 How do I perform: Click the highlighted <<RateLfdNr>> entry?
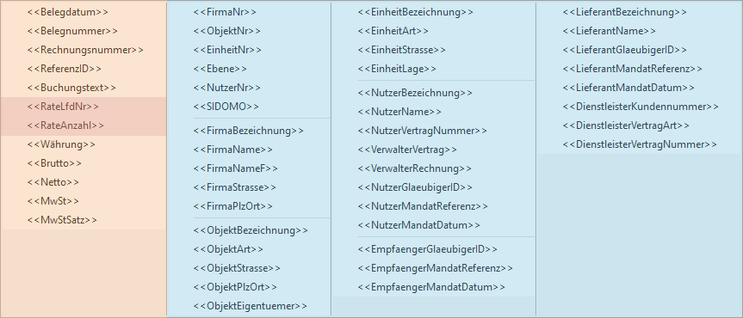[63, 107]
